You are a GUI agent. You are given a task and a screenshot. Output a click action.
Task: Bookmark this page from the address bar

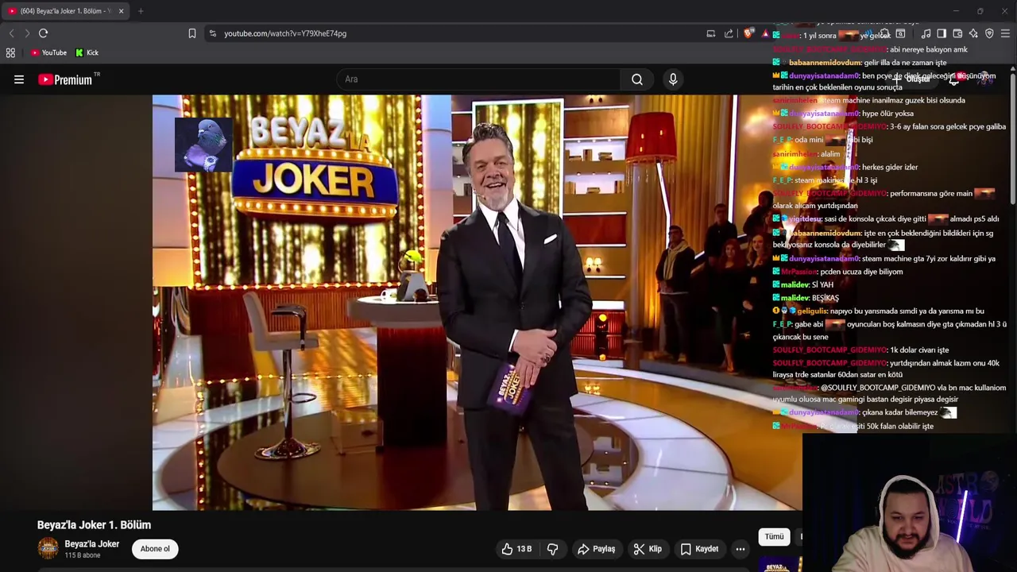point(192,33)
